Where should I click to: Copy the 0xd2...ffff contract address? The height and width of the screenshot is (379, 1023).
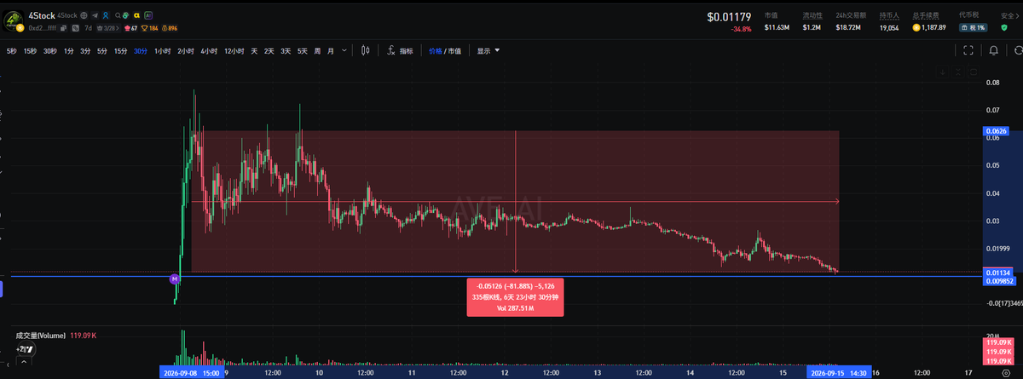(63, 28)
